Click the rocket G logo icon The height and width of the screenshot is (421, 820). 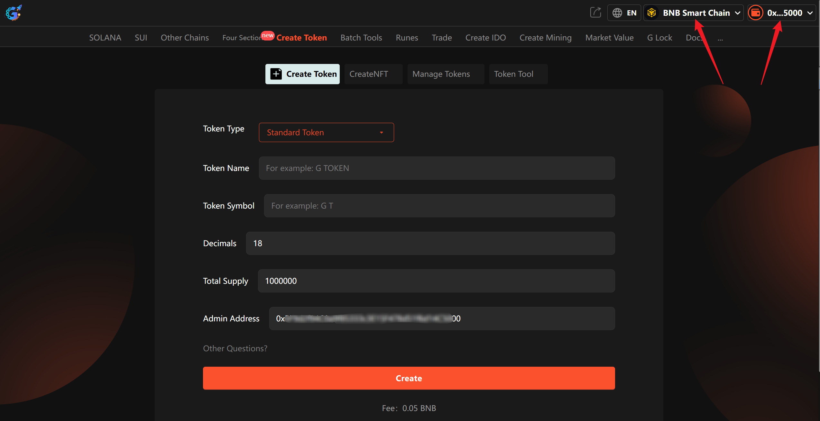pos(14,13)
